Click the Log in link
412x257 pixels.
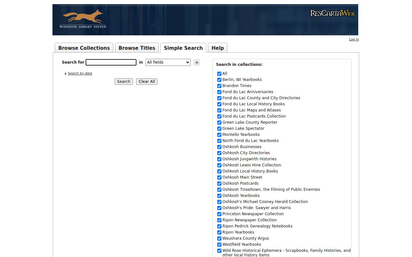pos(354,39)
